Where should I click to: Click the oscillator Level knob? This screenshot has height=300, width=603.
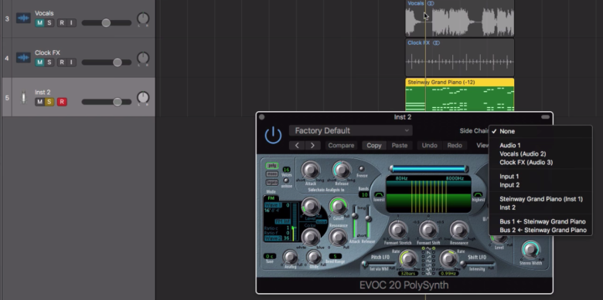310,207
